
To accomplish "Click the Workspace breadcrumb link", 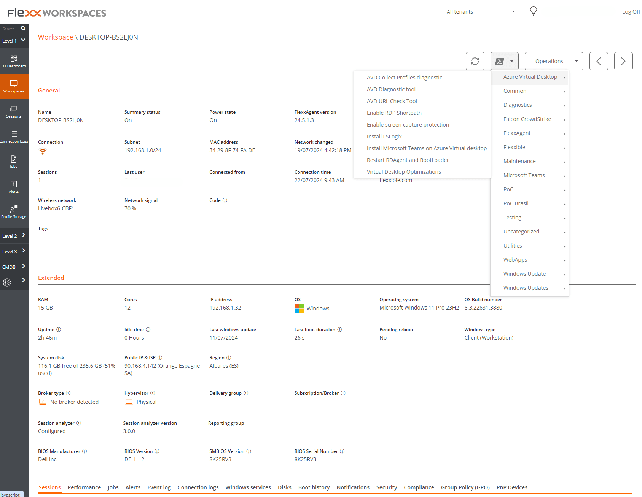I will tap(56, 37).
